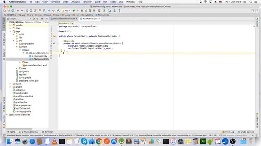Expand the androidTest folder
The height and width of the screenshot is (146, 261).
pyautogui.click(x=17, y=44)
